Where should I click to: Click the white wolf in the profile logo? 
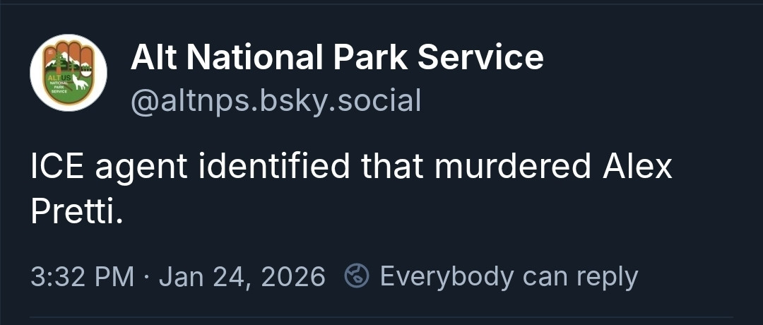coord(81,83)
